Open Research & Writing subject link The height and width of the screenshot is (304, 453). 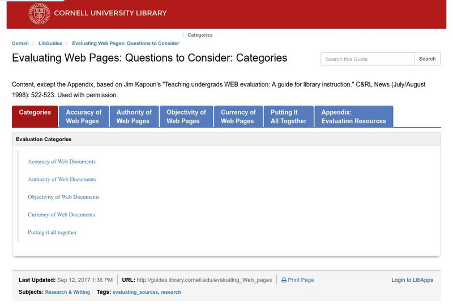point(67,292)
